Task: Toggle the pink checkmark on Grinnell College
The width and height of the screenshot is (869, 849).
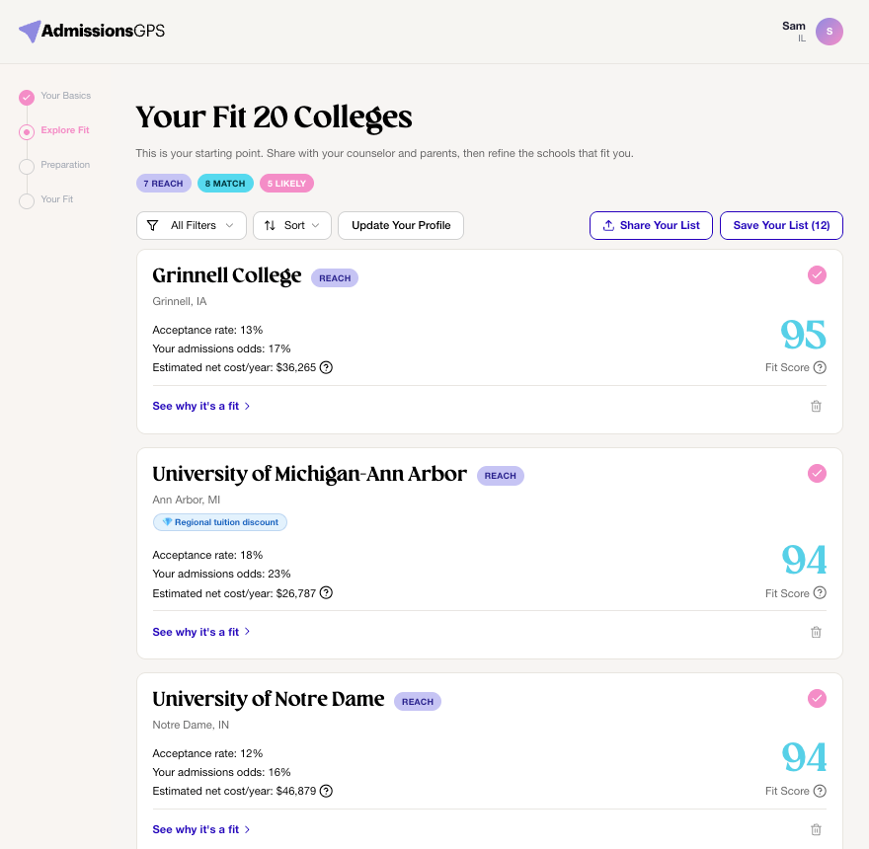Action: click(817, 274)
